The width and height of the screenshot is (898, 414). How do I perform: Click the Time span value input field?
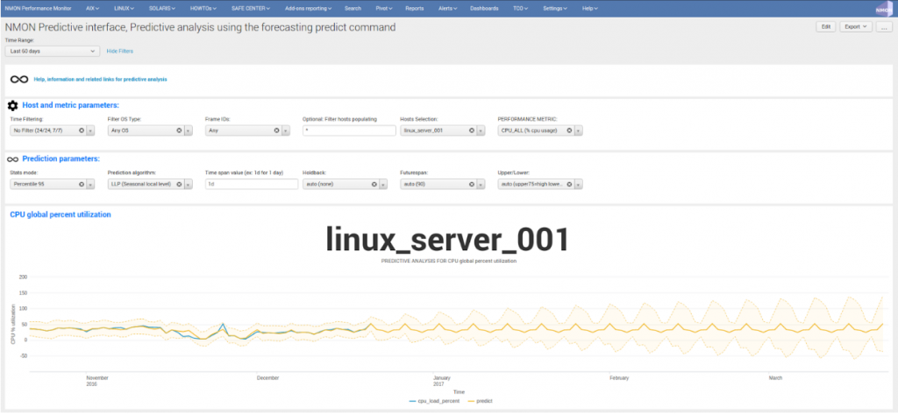pyautogui.click(x=251, y=185)
